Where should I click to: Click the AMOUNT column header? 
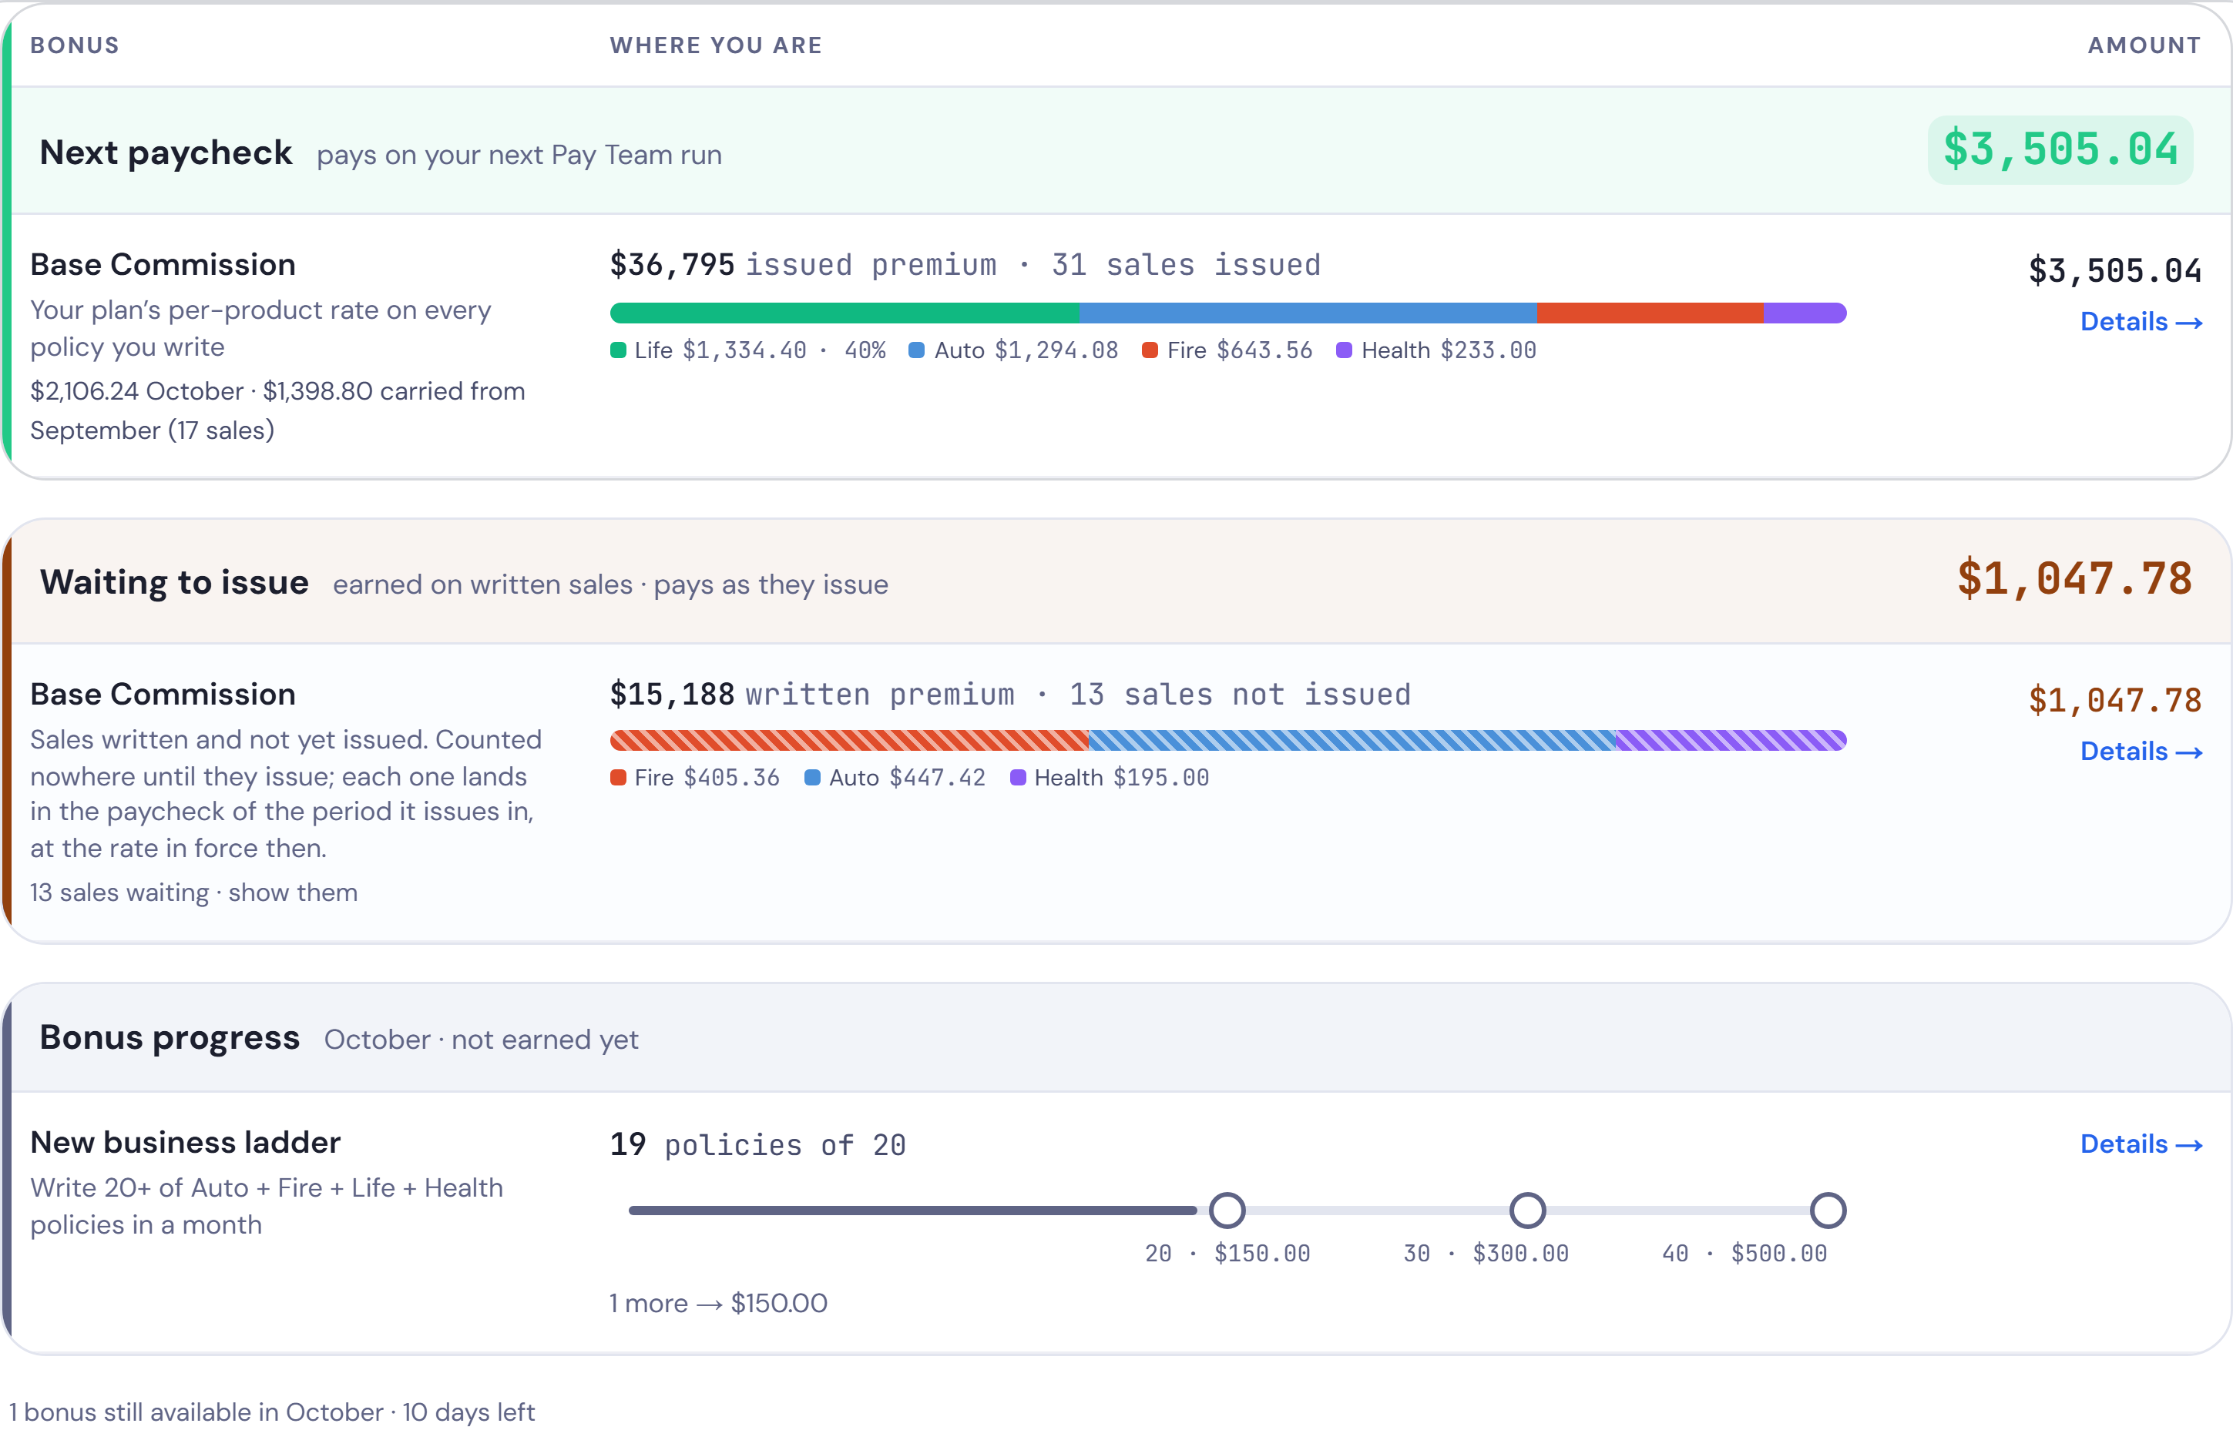tap(2144, 45)
